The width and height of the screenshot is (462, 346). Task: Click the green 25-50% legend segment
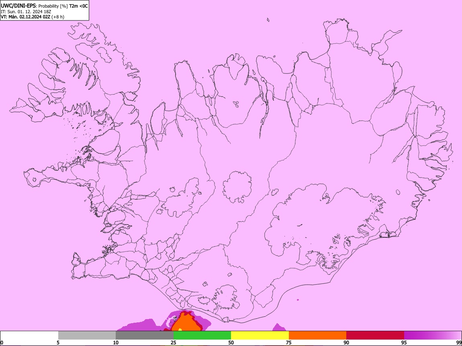[202, 336]
